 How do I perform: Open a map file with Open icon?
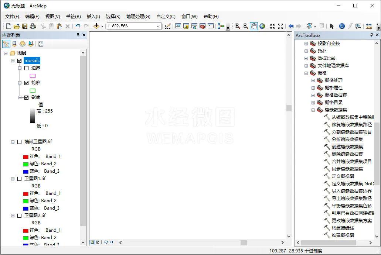(x=17, y=26)
